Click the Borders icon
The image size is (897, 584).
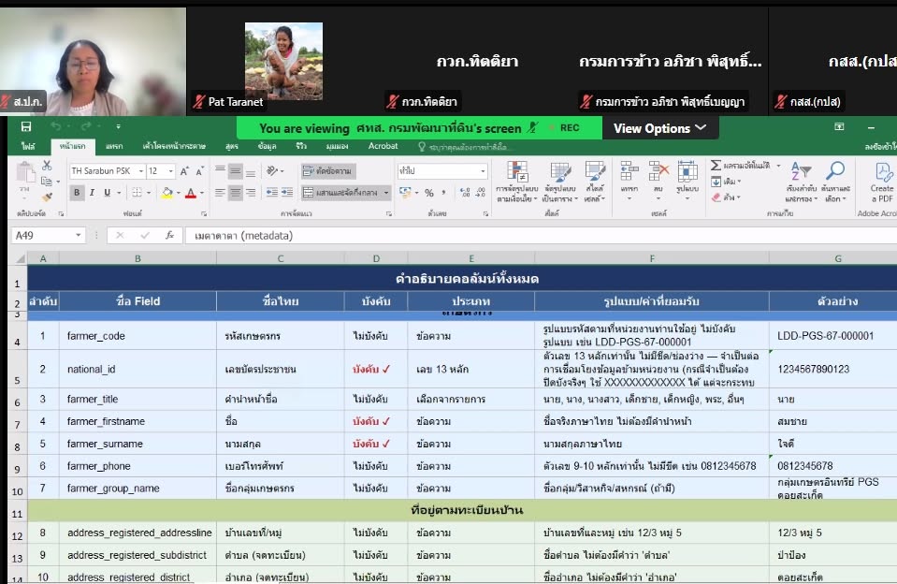click(x=137, y=193)
